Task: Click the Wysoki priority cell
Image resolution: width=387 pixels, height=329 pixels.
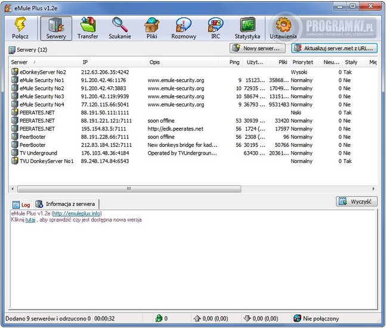Action: click(299, 72)
